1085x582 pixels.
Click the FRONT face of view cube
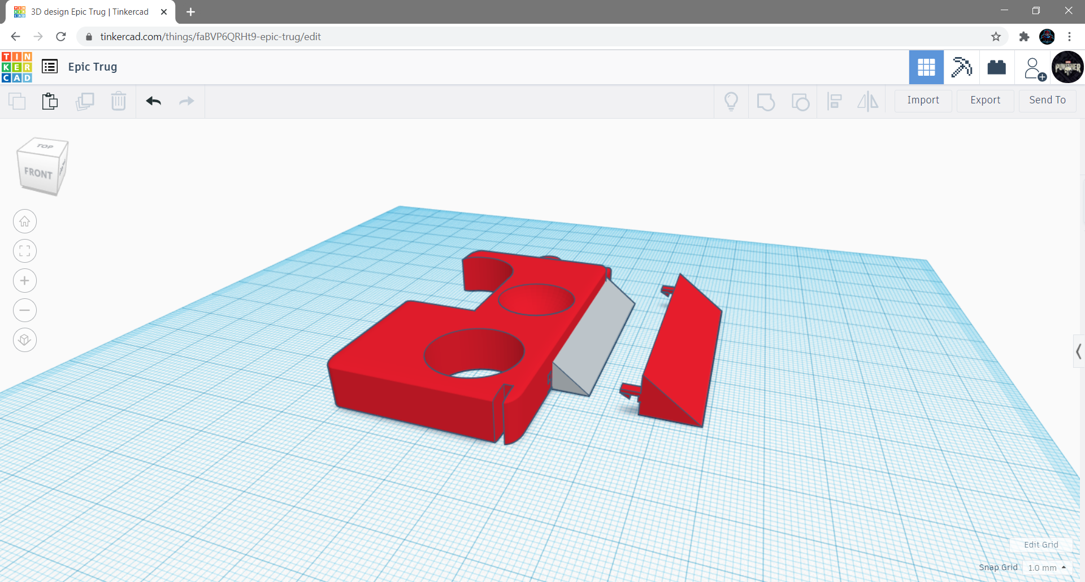pyautogui.click(x=38, y=173)
